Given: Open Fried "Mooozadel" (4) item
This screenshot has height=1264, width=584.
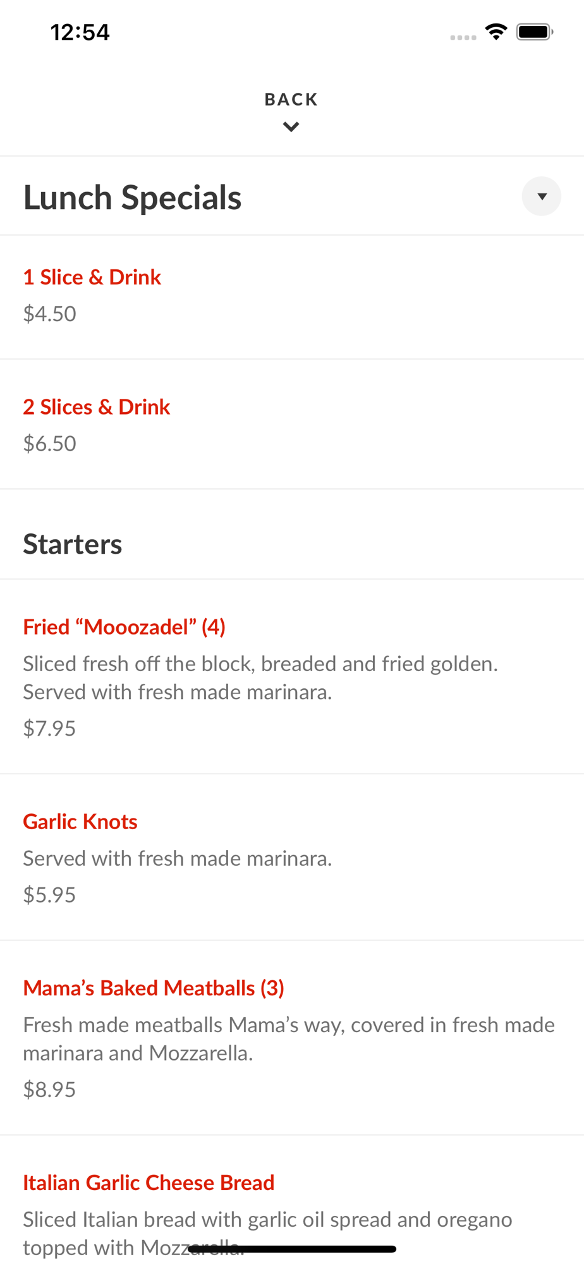Looking at the screenshot, I should pyautogui.click(x=125, y=627).
